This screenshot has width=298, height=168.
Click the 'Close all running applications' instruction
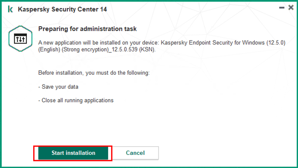click(76, 100)
